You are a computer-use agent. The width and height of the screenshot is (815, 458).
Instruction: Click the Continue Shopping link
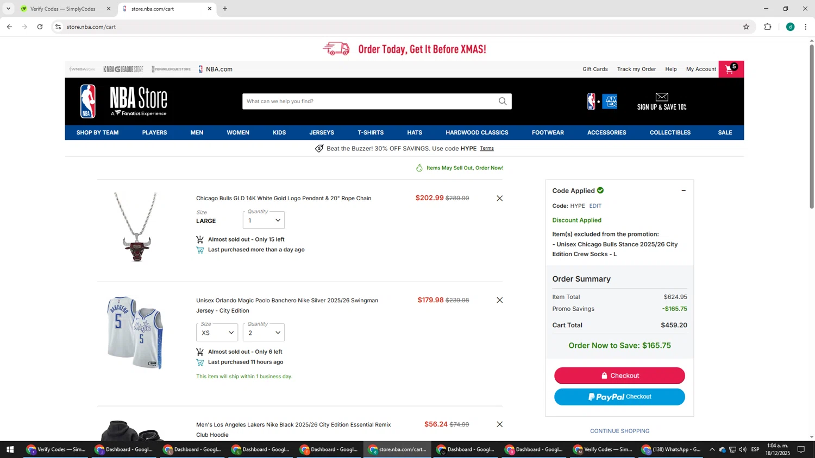click(619, 431)
